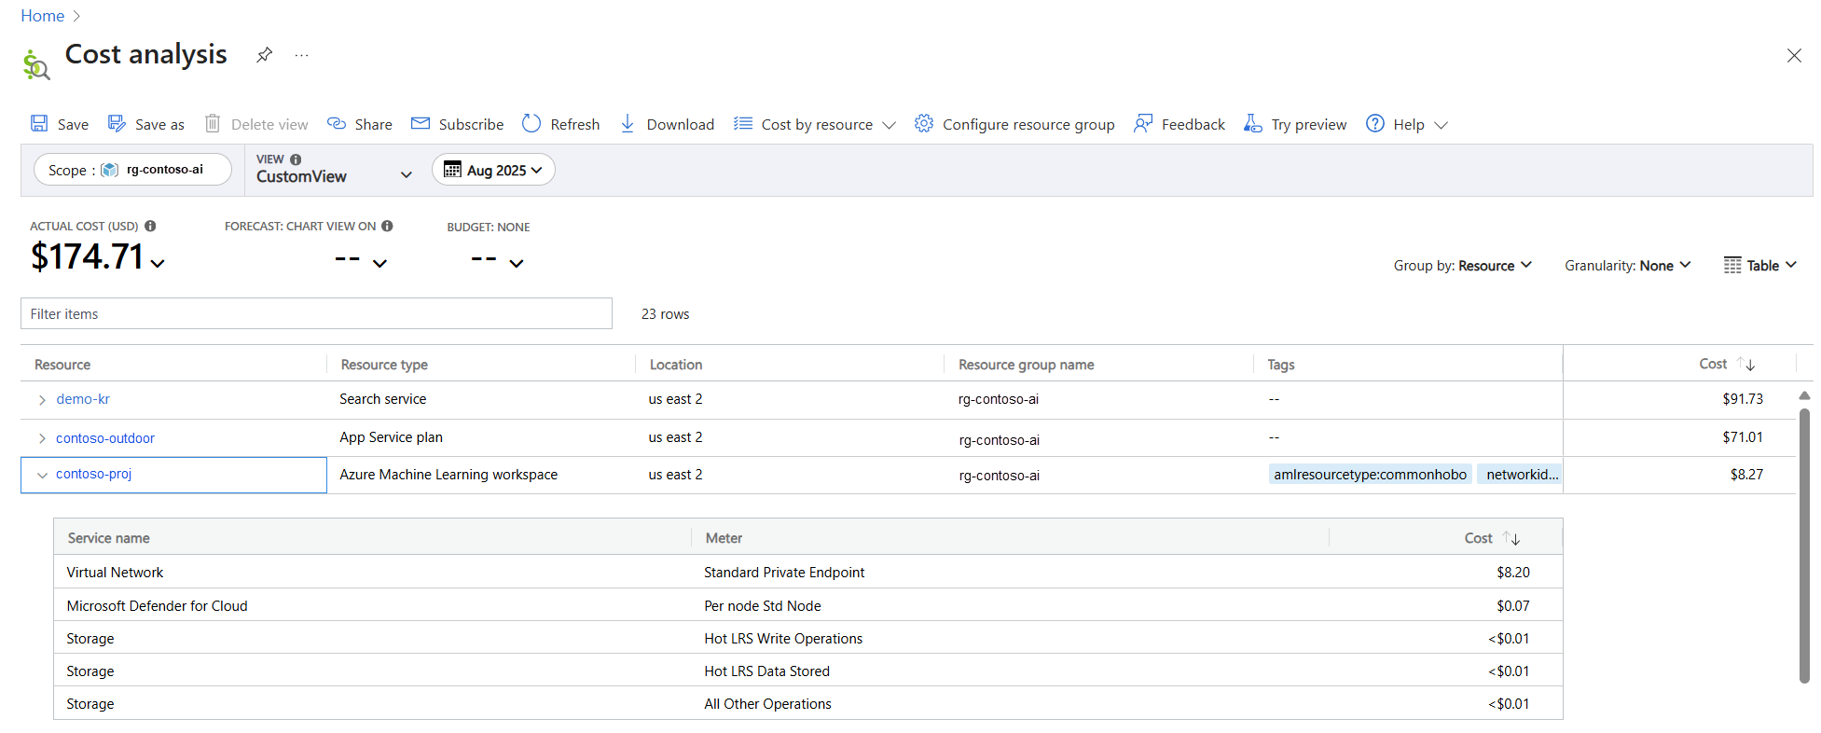
Task: Click the Home breadcrumb link
Action: 42,16
